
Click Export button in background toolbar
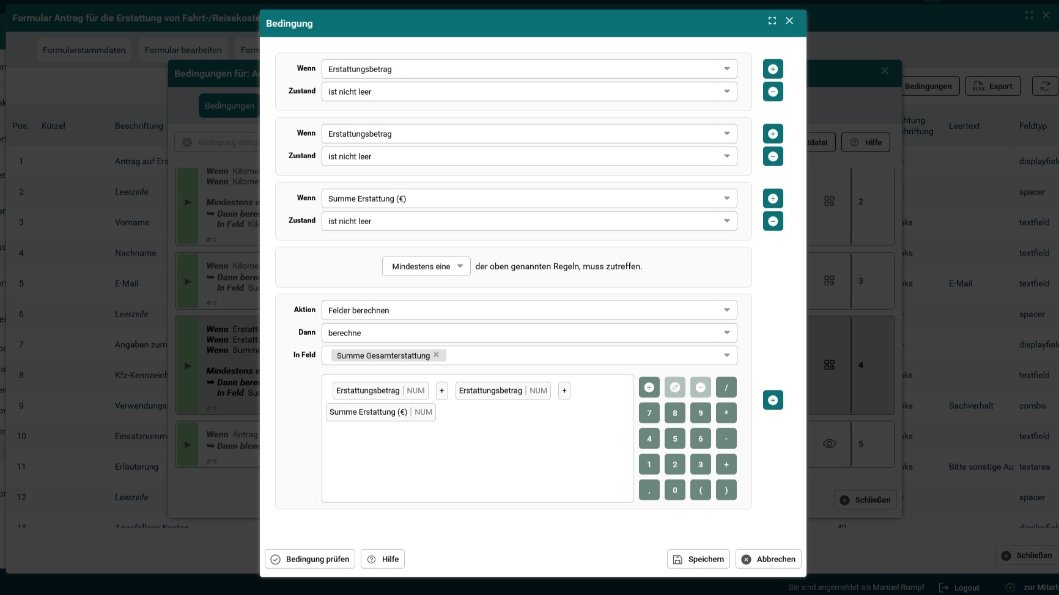pyautogui.click(x=993, y=86)
